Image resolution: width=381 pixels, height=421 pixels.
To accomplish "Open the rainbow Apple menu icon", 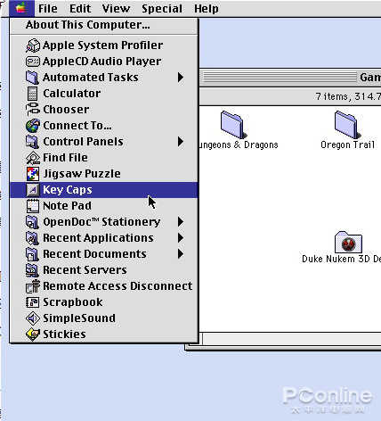I will pyautogui.click(x=21, y=8).
